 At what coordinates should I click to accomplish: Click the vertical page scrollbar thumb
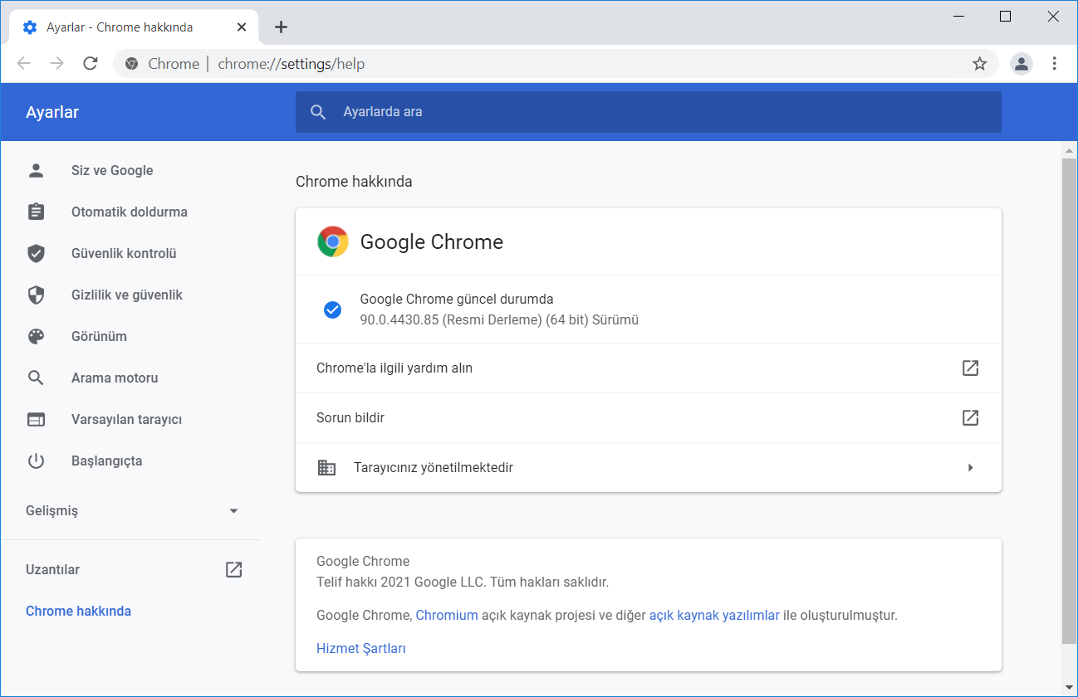click(x=1069, y=401)
